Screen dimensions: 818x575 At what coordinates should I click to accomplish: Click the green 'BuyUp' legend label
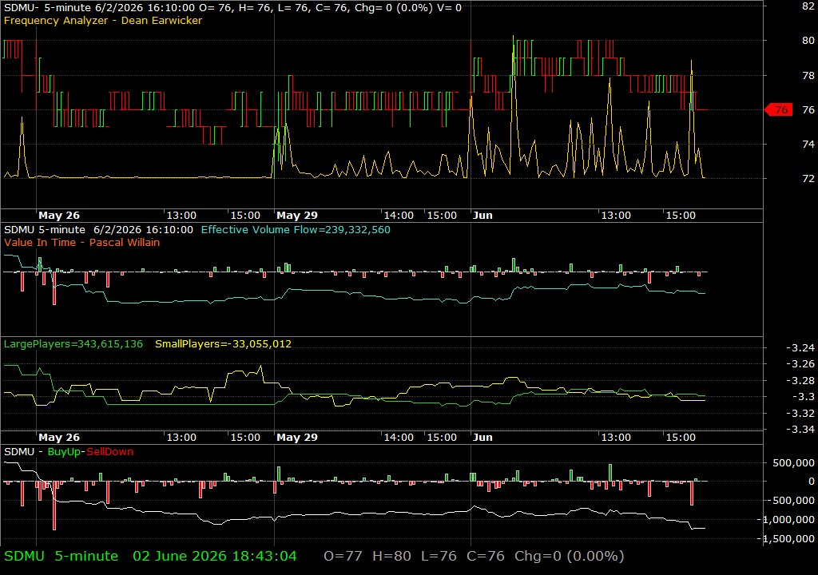tap(64, 451)
